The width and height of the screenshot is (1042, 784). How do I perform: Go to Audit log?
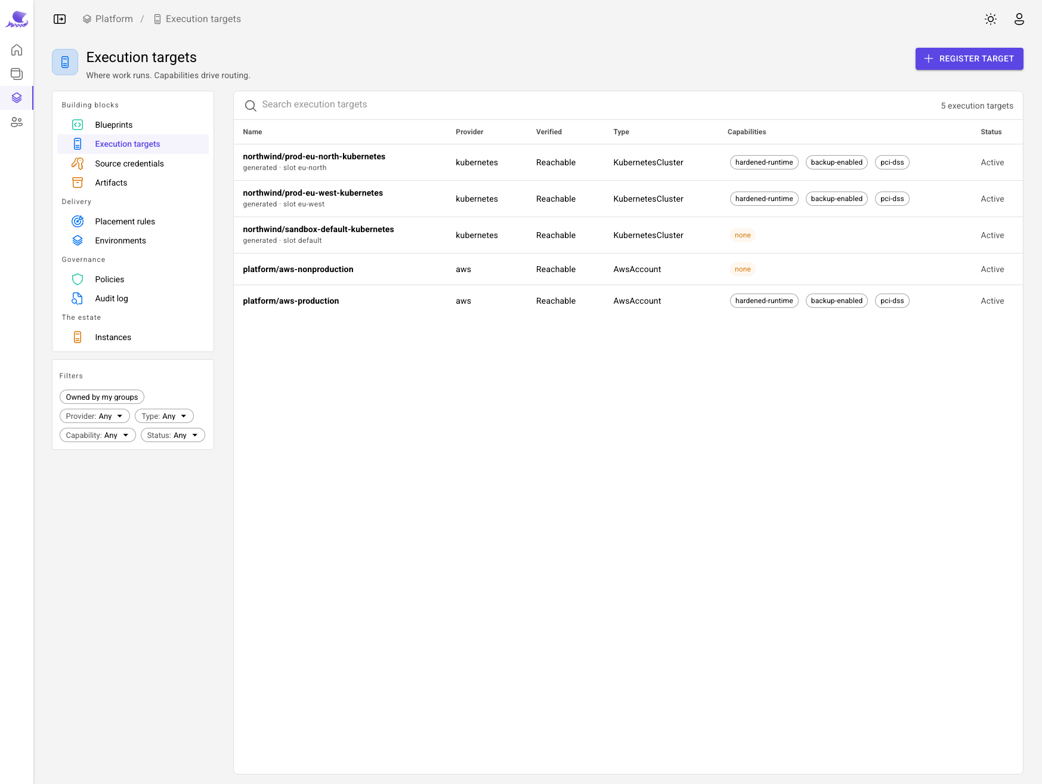[133, 298]
